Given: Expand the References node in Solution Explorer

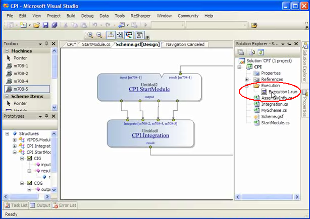Looking at the screenshot, I should coord(247,80).
